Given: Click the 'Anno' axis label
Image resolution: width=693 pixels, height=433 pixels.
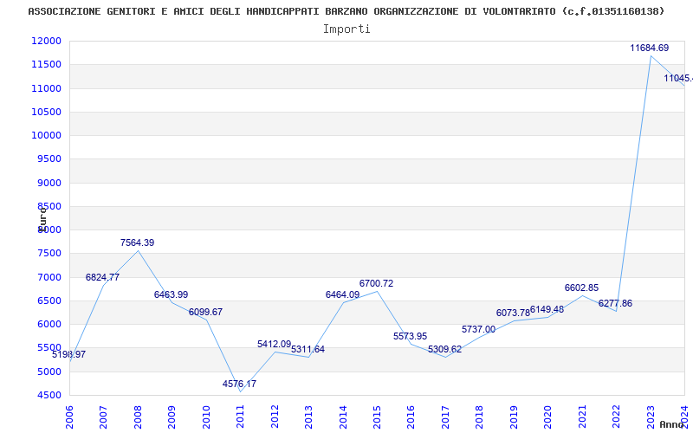Looking at the screenshot, I should pyautogui.click(x=672, y=424).
